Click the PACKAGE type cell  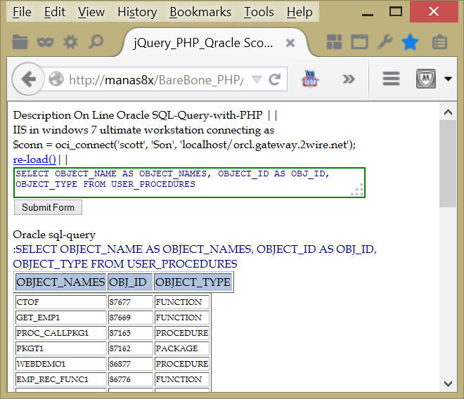[182, 348]
